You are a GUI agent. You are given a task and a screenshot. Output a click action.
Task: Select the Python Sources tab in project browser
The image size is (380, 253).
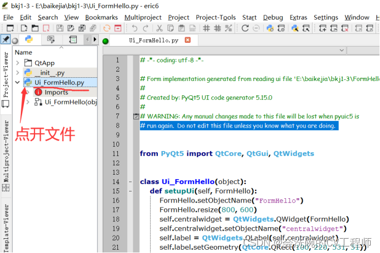(x=29, y=39)
